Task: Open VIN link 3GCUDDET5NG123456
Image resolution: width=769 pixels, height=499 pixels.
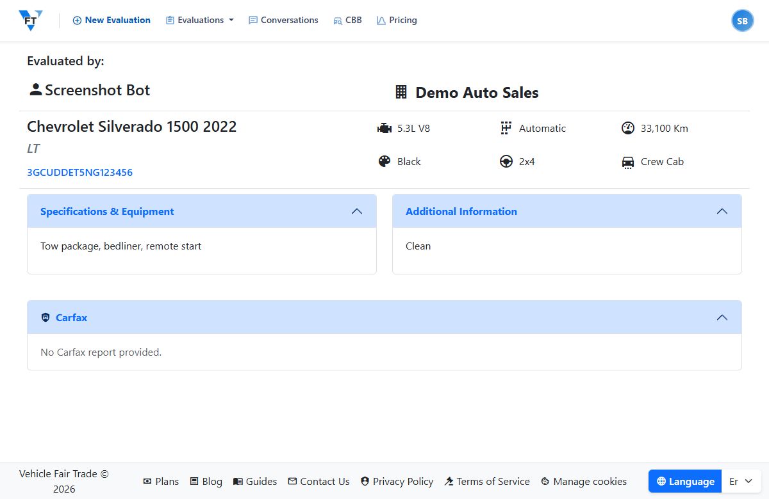Action: pos(80,173)
